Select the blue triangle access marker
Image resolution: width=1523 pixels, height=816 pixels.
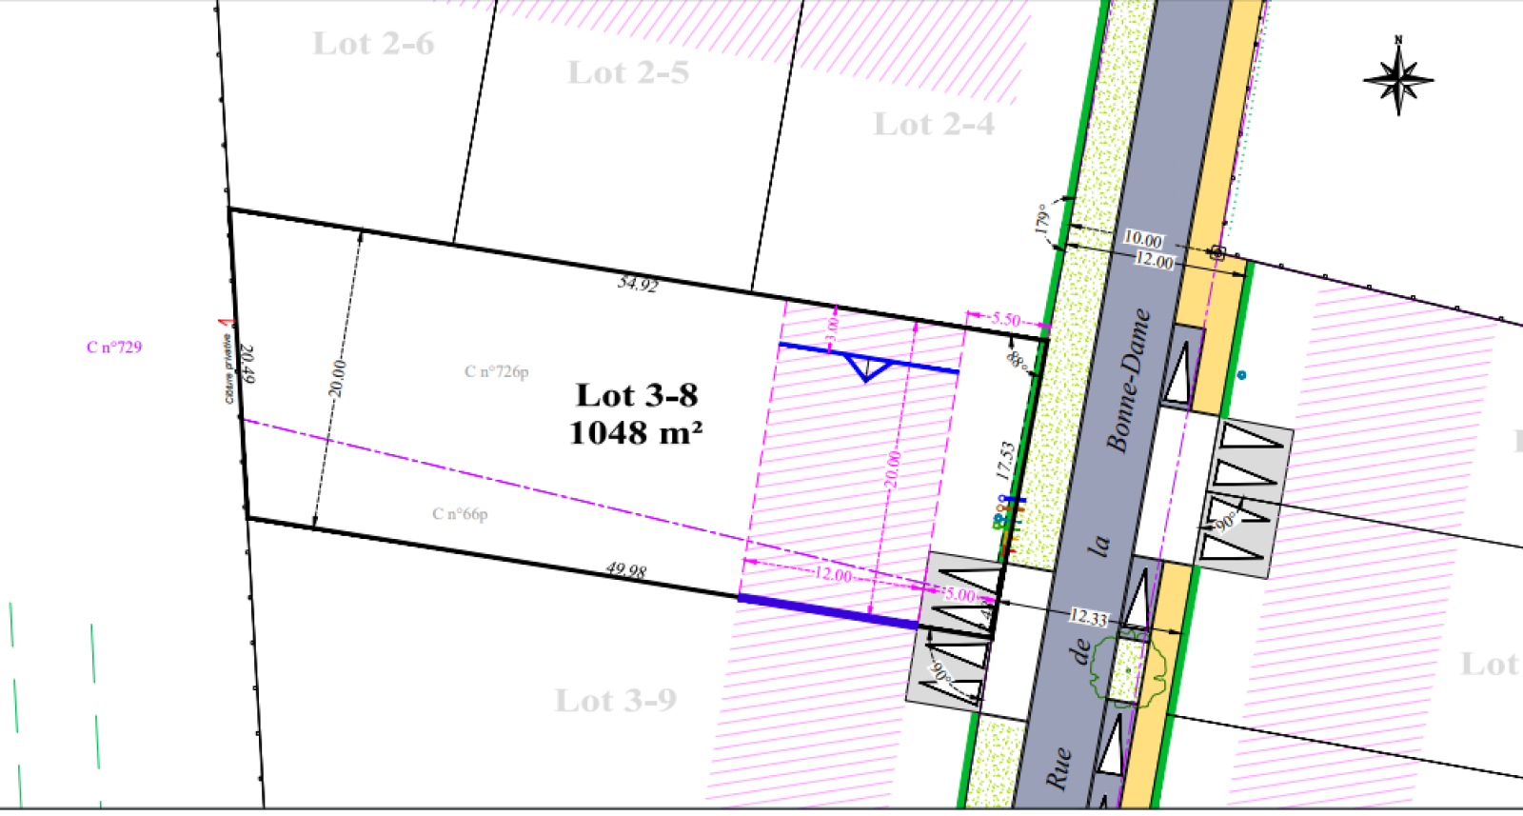866,367
